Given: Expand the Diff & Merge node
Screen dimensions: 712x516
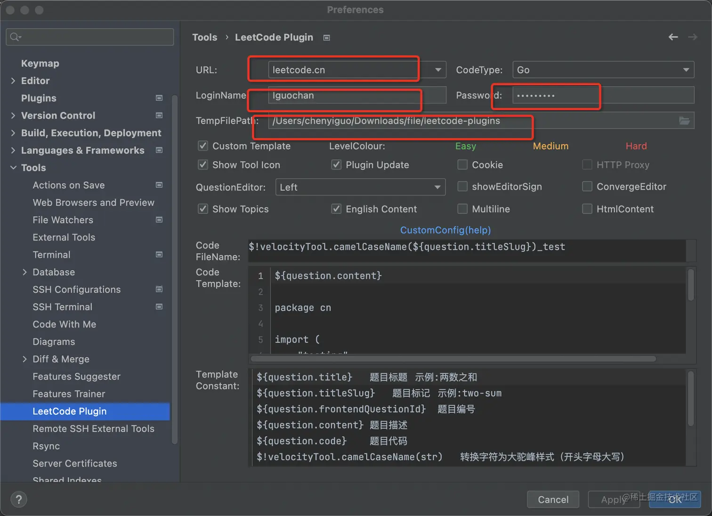Looking at the screenshot, I should click(x=24, y=359).
